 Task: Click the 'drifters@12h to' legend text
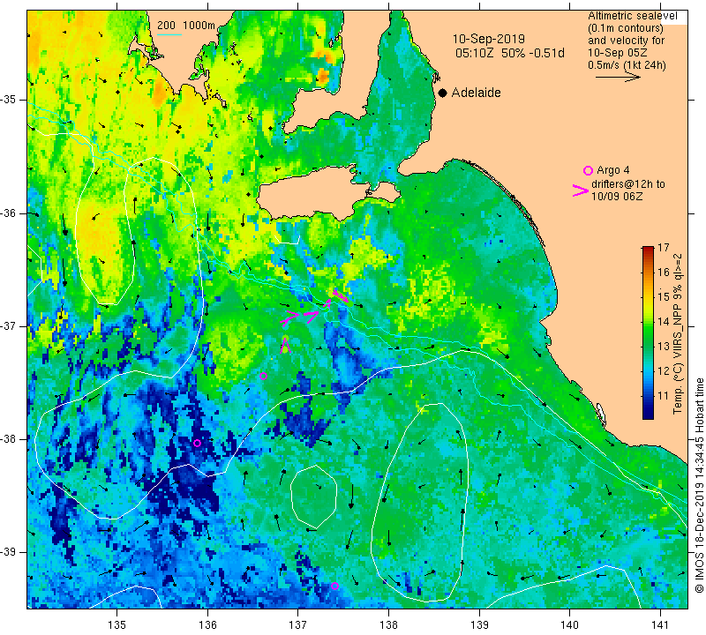coord(628,184)
